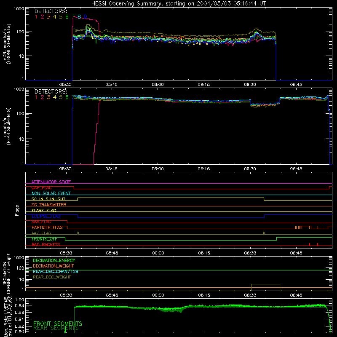
Task: Select detector 4 in the front segments legend
Action: point(55,17)
